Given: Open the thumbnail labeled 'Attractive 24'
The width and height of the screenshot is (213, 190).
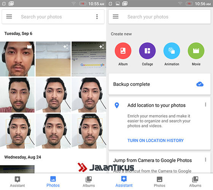Looking at the screenshot, I should pyautogui.click(x=89, y=131).
